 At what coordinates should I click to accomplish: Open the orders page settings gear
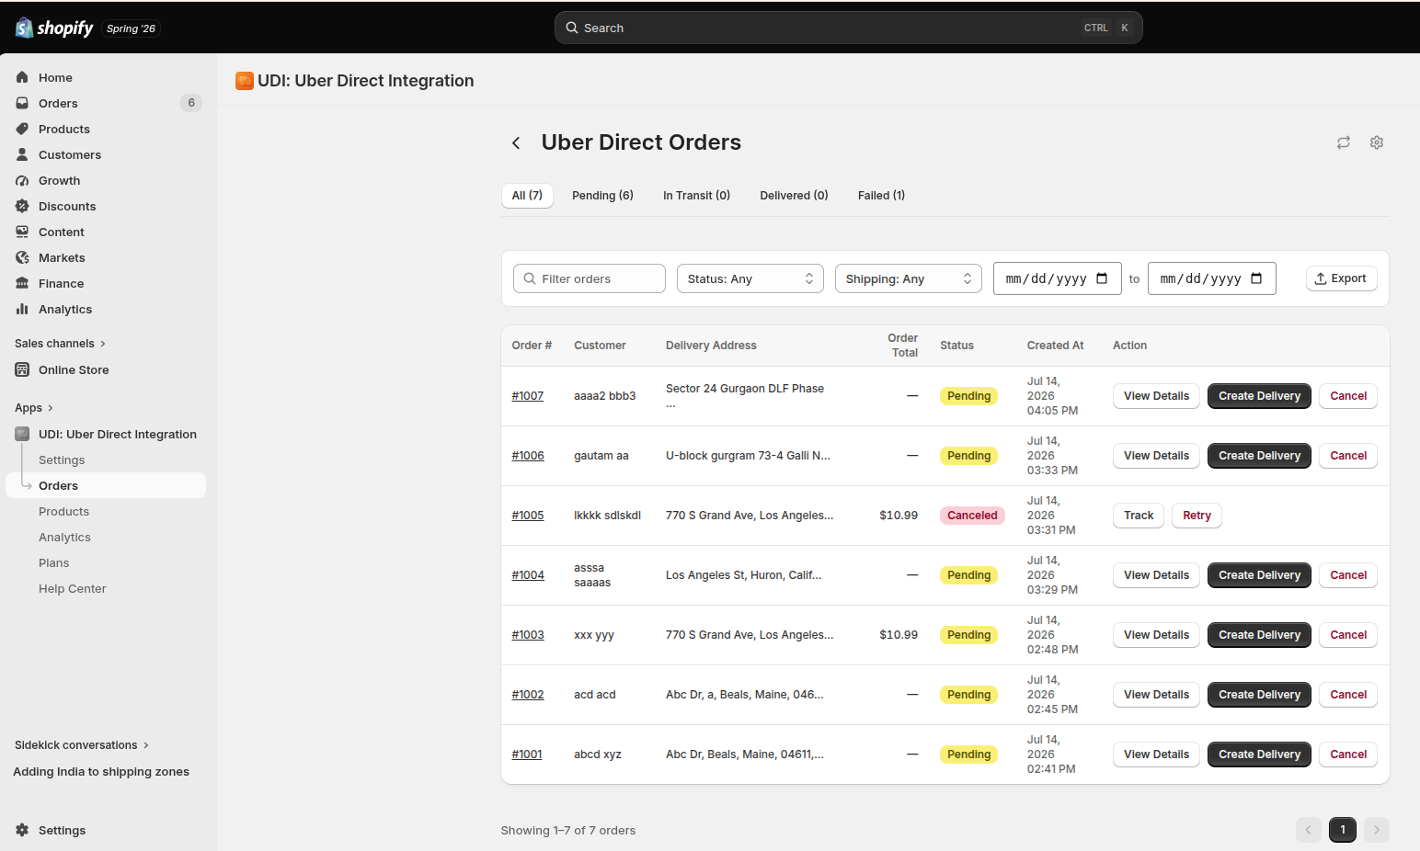point(1377,142)
